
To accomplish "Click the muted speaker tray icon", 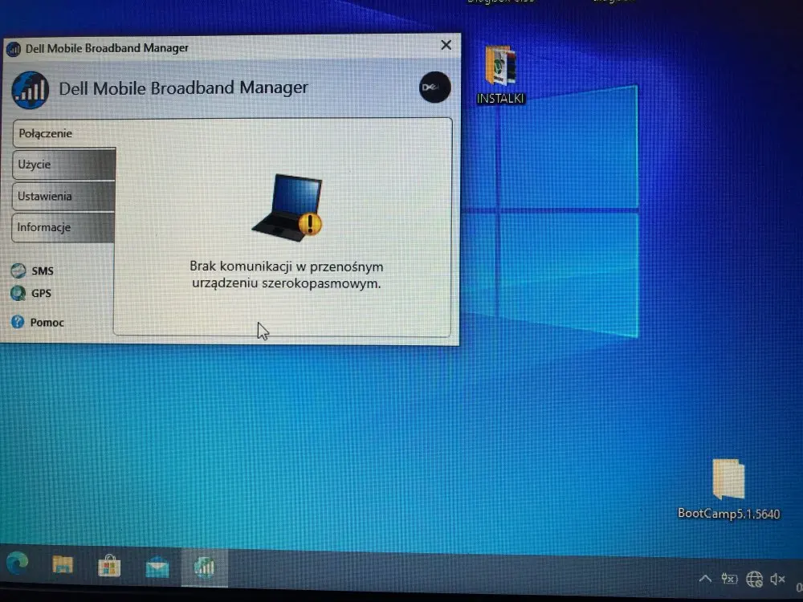I will tap(777, 579).
